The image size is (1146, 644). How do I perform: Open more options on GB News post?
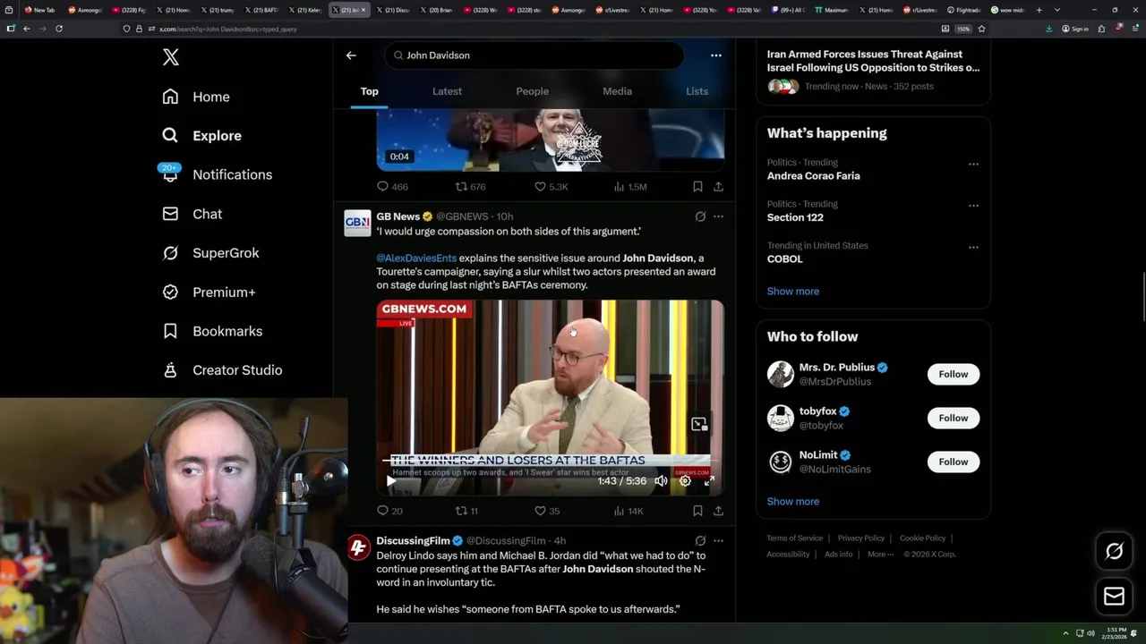tap(718, 216)
